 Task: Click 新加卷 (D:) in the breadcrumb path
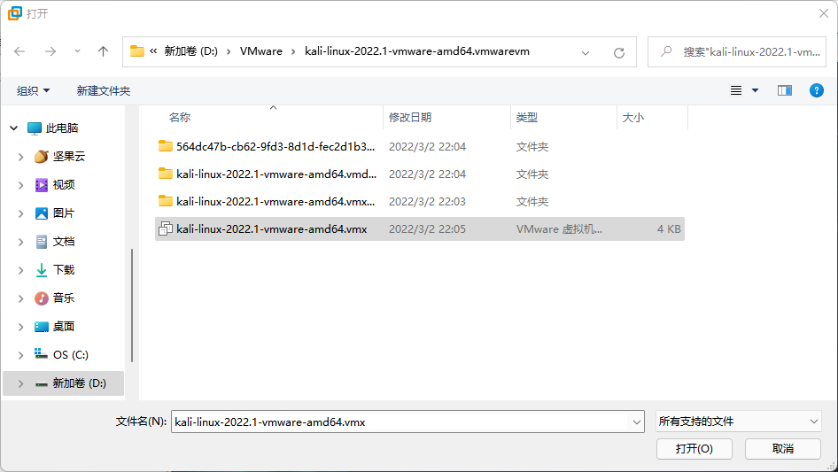tap(190, 51)
